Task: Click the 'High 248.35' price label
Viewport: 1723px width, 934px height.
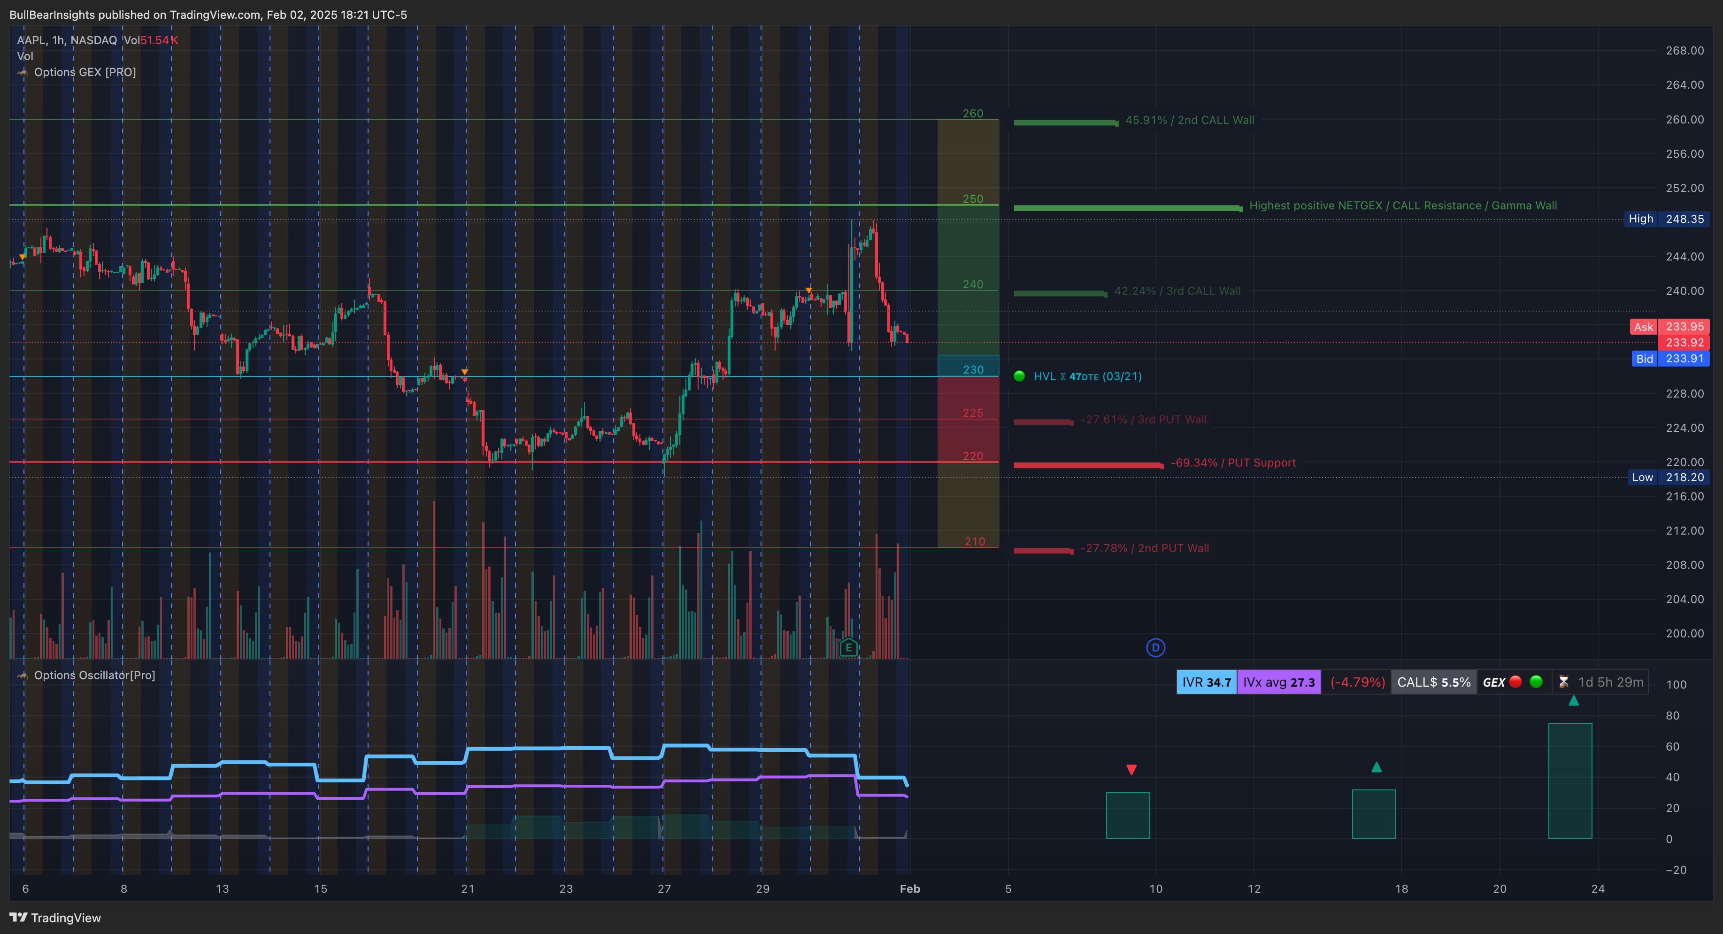Action: [1667, 219]
